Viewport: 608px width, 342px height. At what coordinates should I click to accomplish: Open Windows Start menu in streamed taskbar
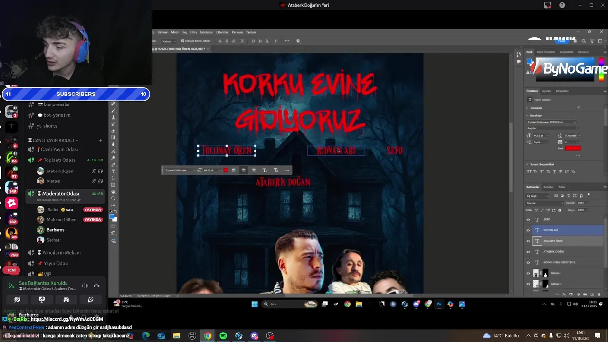pos(254,304)
